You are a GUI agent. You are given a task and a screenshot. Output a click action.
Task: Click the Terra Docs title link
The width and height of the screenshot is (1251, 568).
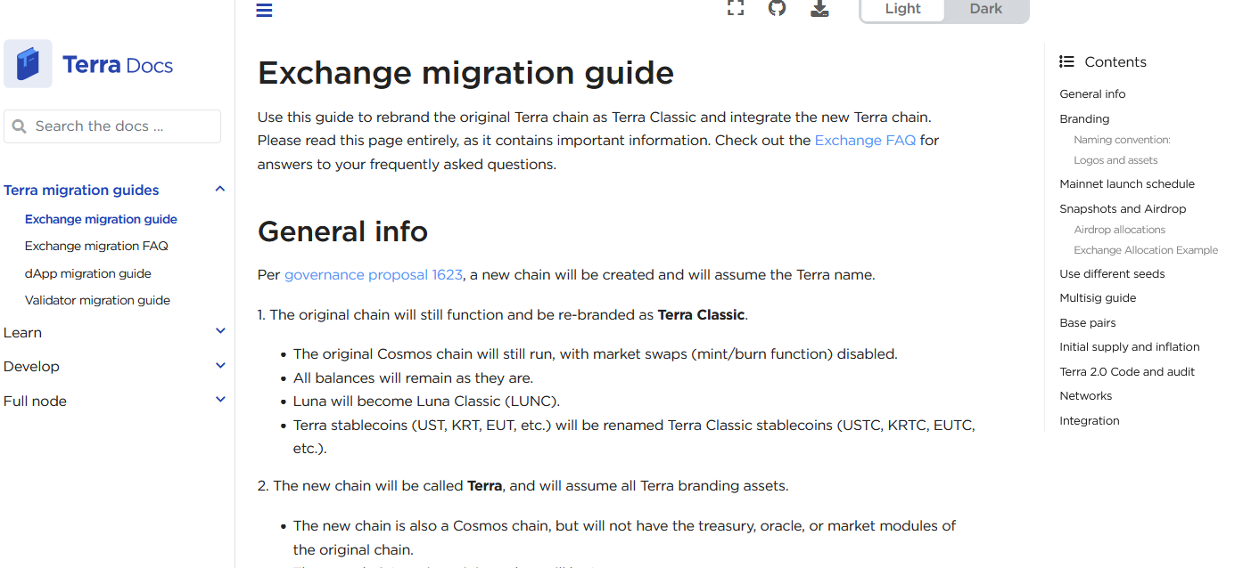[x=118, y=65]
